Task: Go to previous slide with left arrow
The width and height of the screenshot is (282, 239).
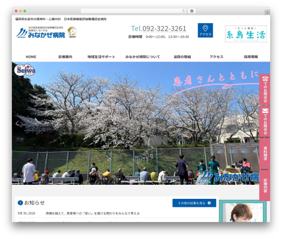Action: [x=17, y=123]
